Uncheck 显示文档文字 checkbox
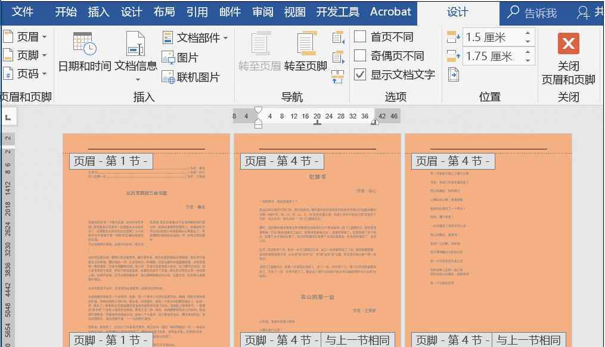605x347 pixels. [x=360, y=75]
